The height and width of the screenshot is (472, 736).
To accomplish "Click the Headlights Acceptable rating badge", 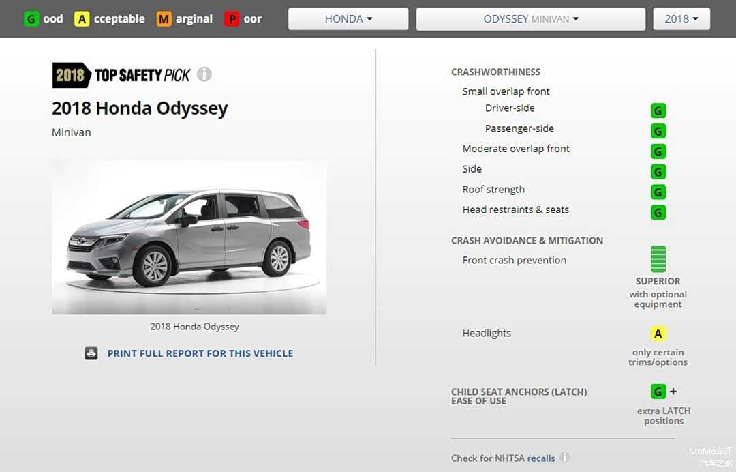I will (x=658, y=334).
